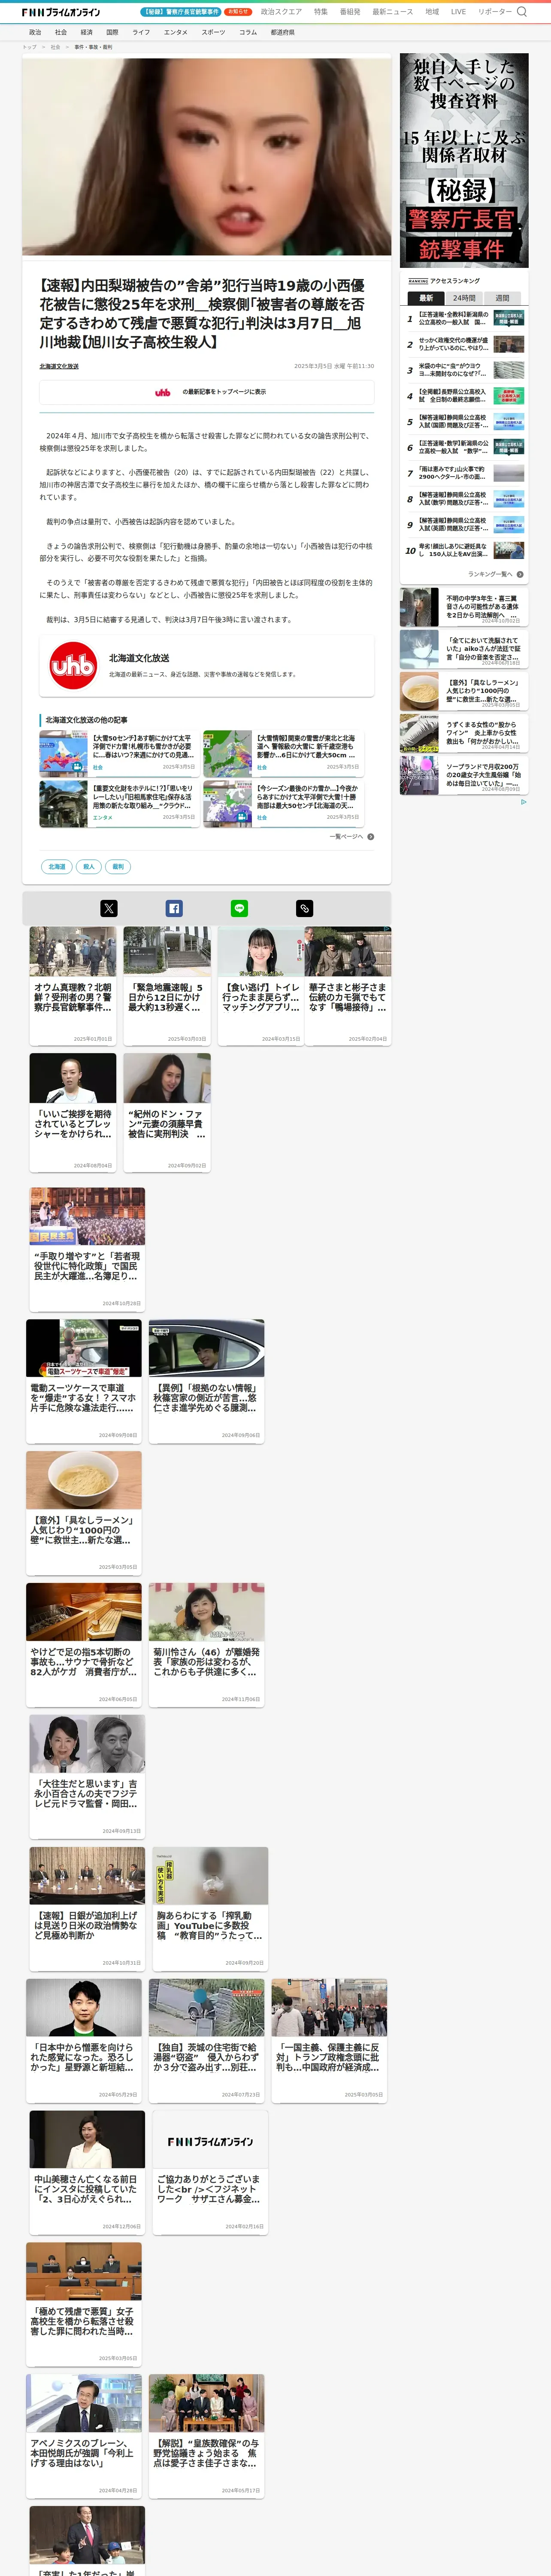This screenshot has height=2576, width=551.
Task: Open the 具なしラーメン card in the feed
Action: click(x=84, y=1513)
